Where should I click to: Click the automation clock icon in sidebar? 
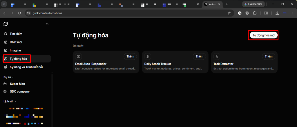[6, 59]
